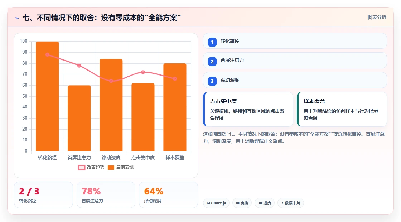
Task: Click the 图表分析 label in header
Action: click(x=377, y=18)
